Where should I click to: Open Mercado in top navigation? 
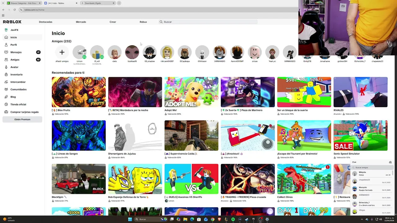click(x=81, y=22)
